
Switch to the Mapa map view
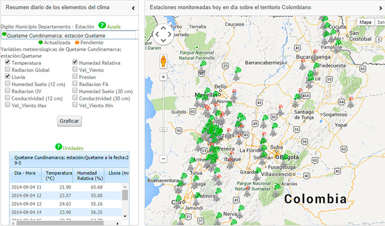[x=365, y=22]
